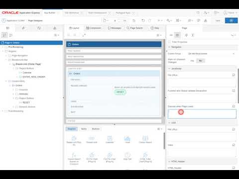
Task: Open the Utilities wrench dropdown in toolbar
Action: pyautogui.click(x=169, y=20)
